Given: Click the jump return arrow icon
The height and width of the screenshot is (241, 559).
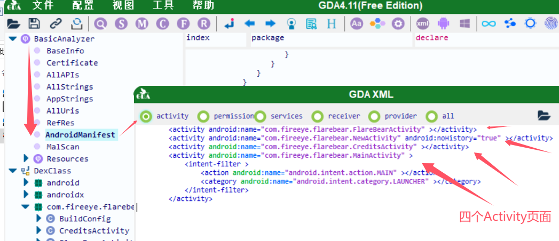Looking at the screenshot, I should pos(229,24).
